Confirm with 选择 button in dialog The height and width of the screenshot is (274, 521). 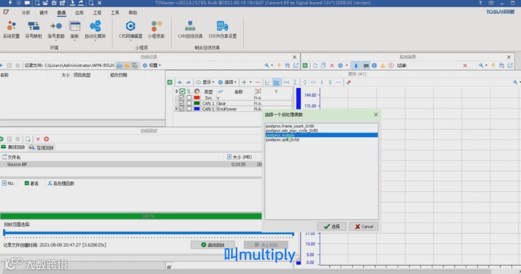click(331, 227)
